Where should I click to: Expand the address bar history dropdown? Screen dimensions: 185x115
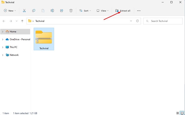131,21
